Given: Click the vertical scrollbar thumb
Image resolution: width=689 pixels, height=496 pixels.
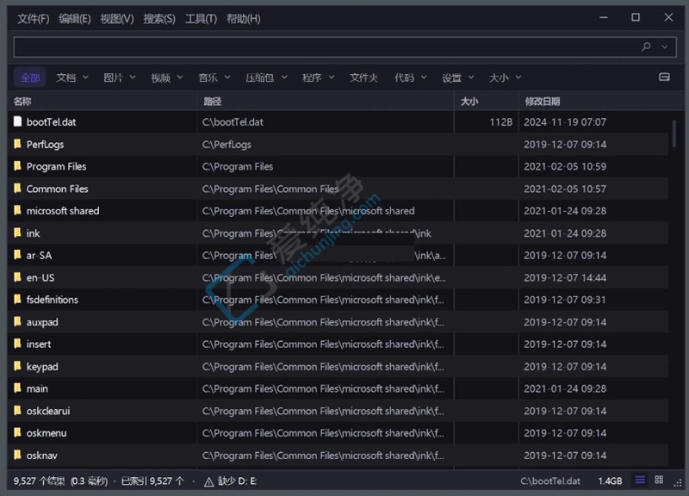Looking at the screenshot, I should tap(674, 133).
